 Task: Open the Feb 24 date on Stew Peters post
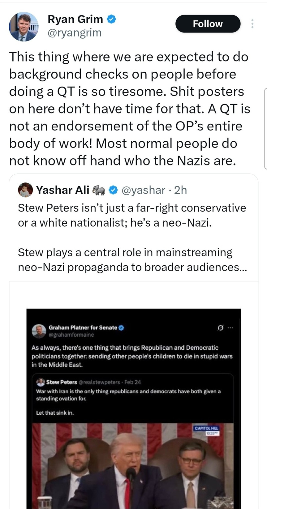click(133, 382)
